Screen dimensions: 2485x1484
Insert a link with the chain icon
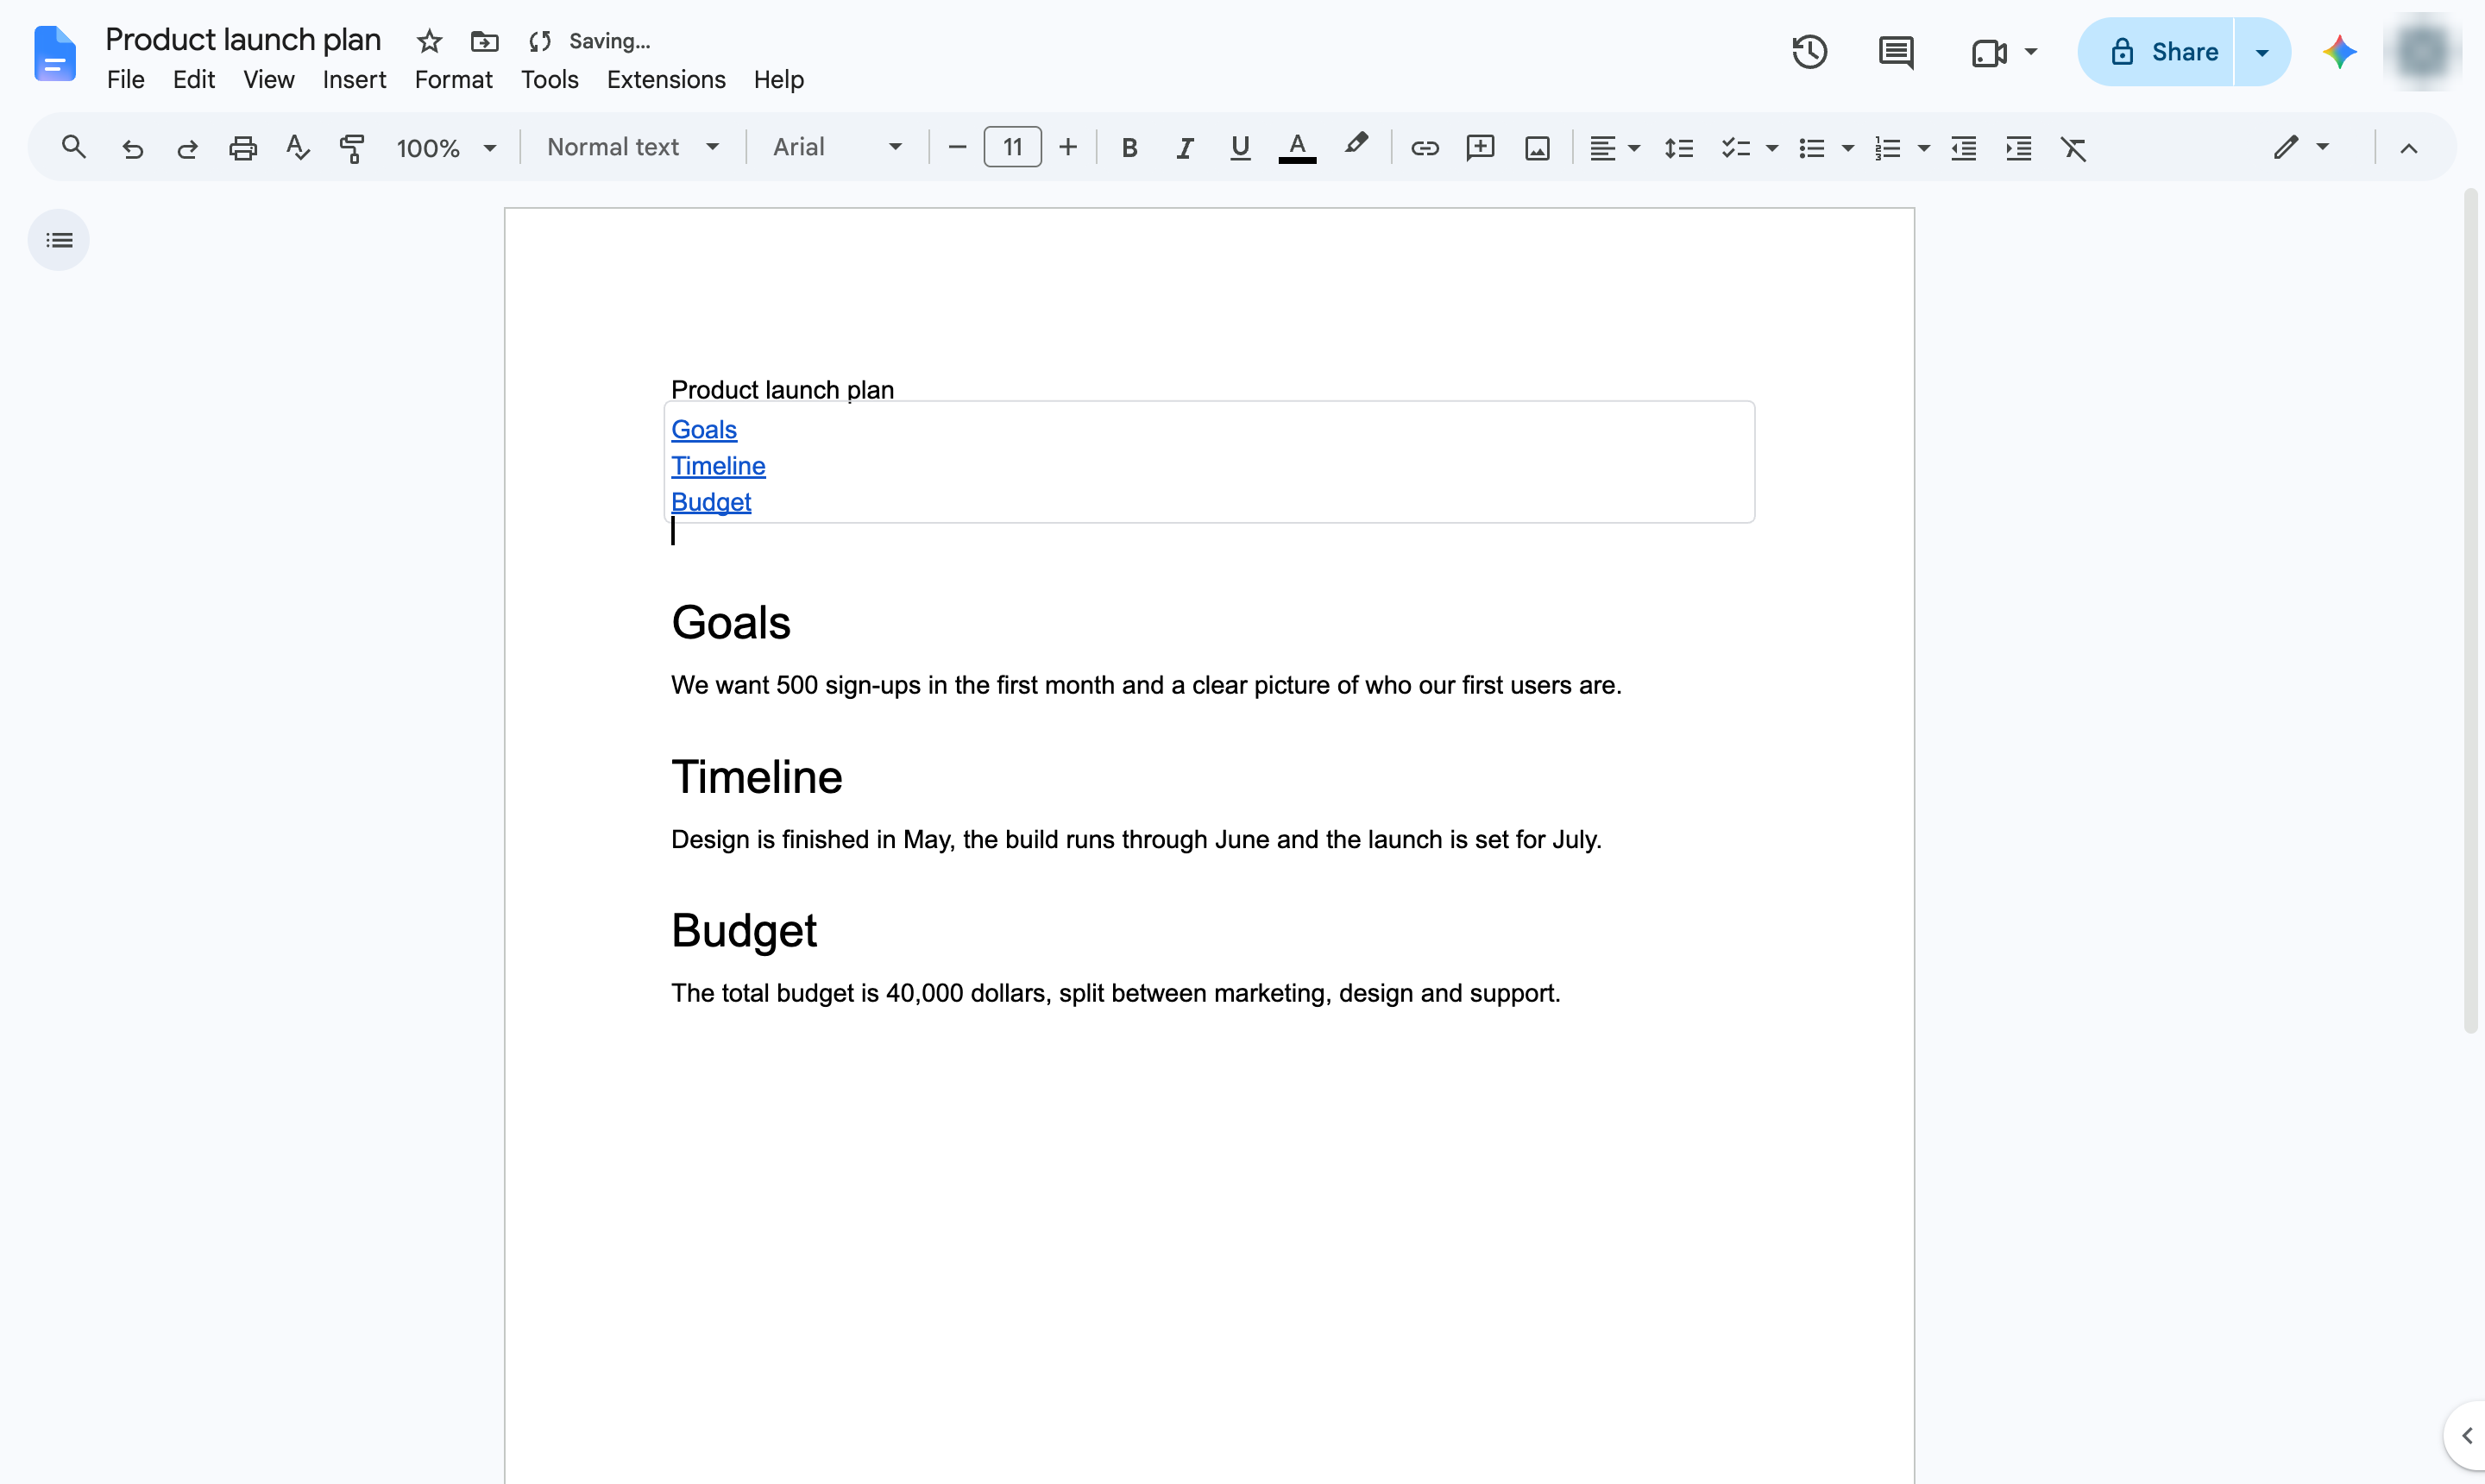tap(1424, 148)
